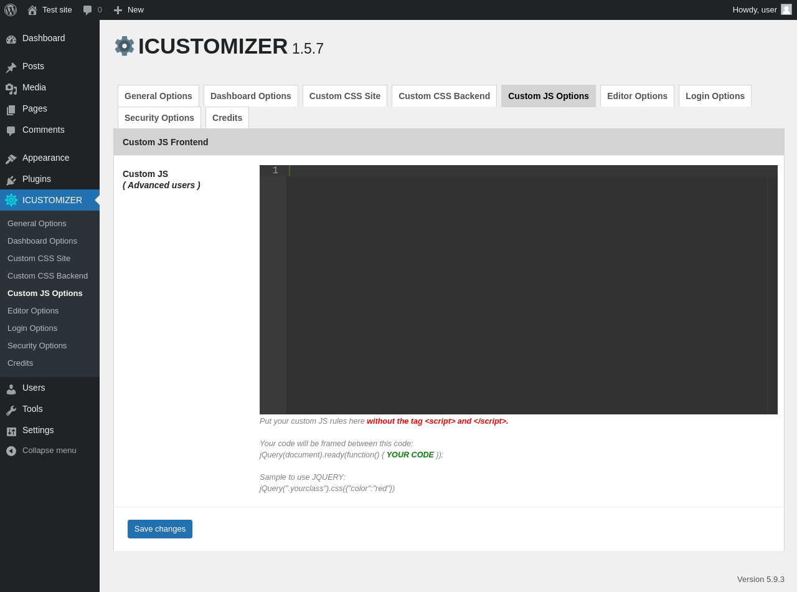The width and height of the screenshot is (797, 592).
Task: Open the Editor Options tab
Action: point(637,96)
